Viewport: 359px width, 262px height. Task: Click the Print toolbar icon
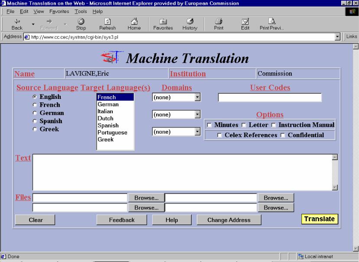pyautogui.click(x=219, y=24)
